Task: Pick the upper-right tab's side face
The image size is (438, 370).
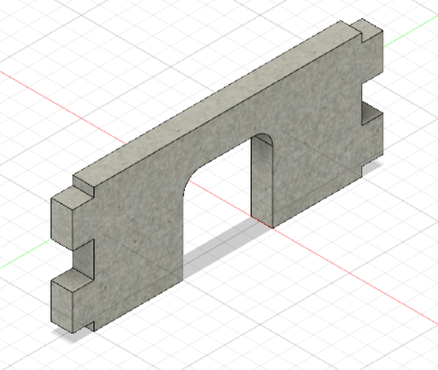Action: pyautogui.click(x=372, y=57)
